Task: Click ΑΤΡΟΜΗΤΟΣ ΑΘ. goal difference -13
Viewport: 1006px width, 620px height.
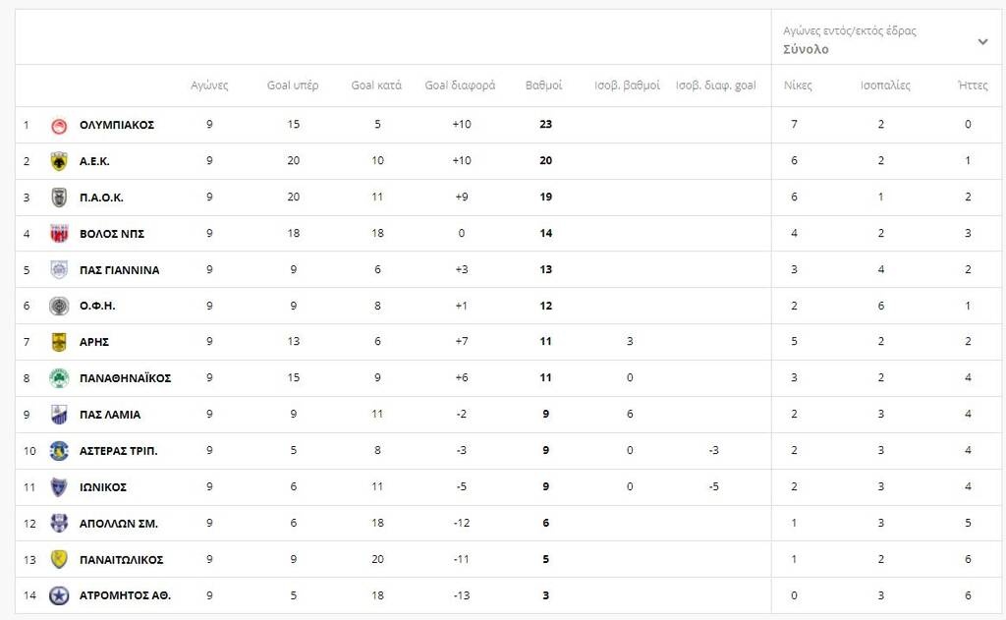Action: click(462, 595)
